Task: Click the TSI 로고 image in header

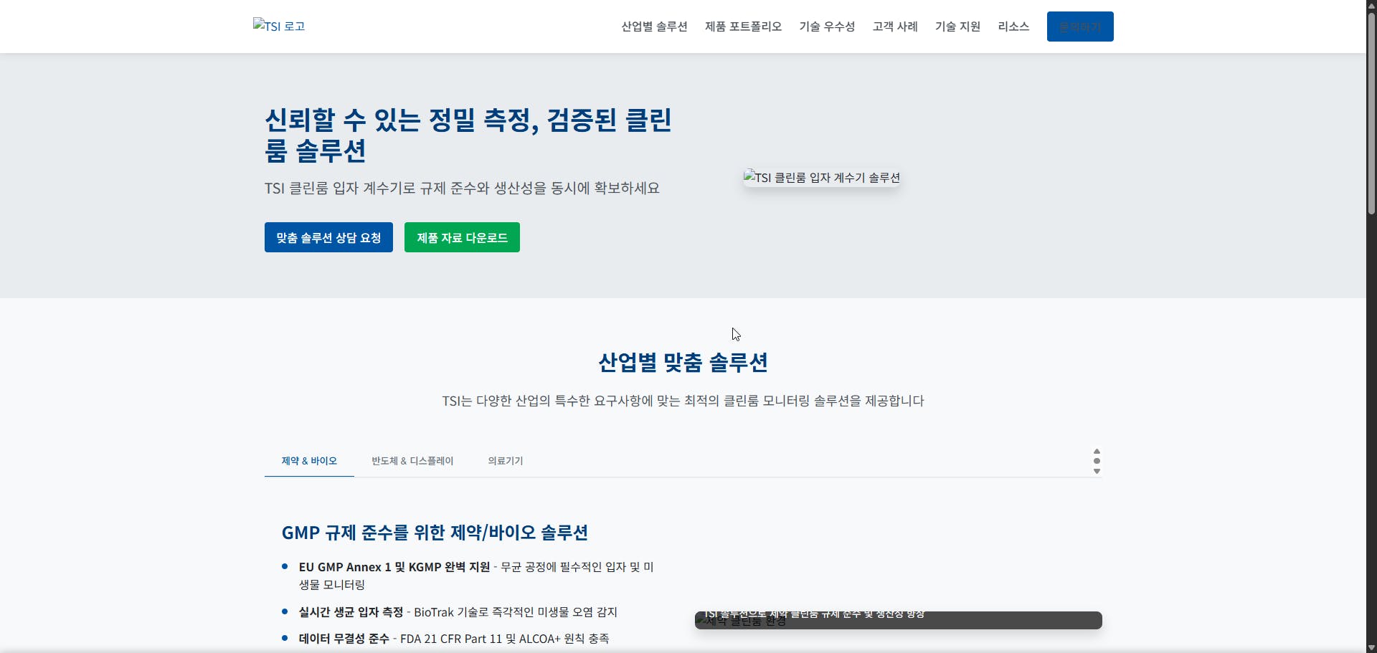Action: [x=279, y=26]
